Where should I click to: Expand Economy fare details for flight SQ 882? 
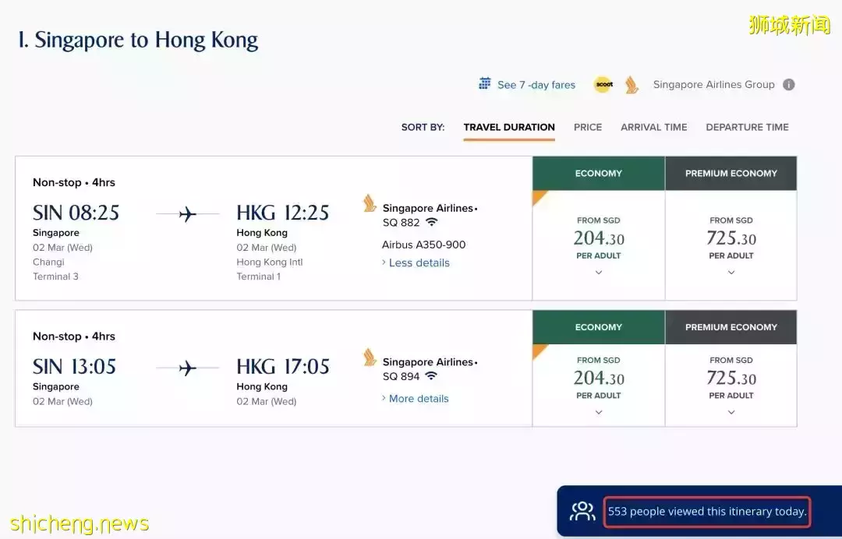pyautogui.click(x=598, y=272)
